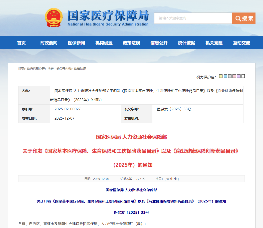Click the national emblem logo
The height and width of the screenshot is (228, 263).
click(x=54, y=18)
